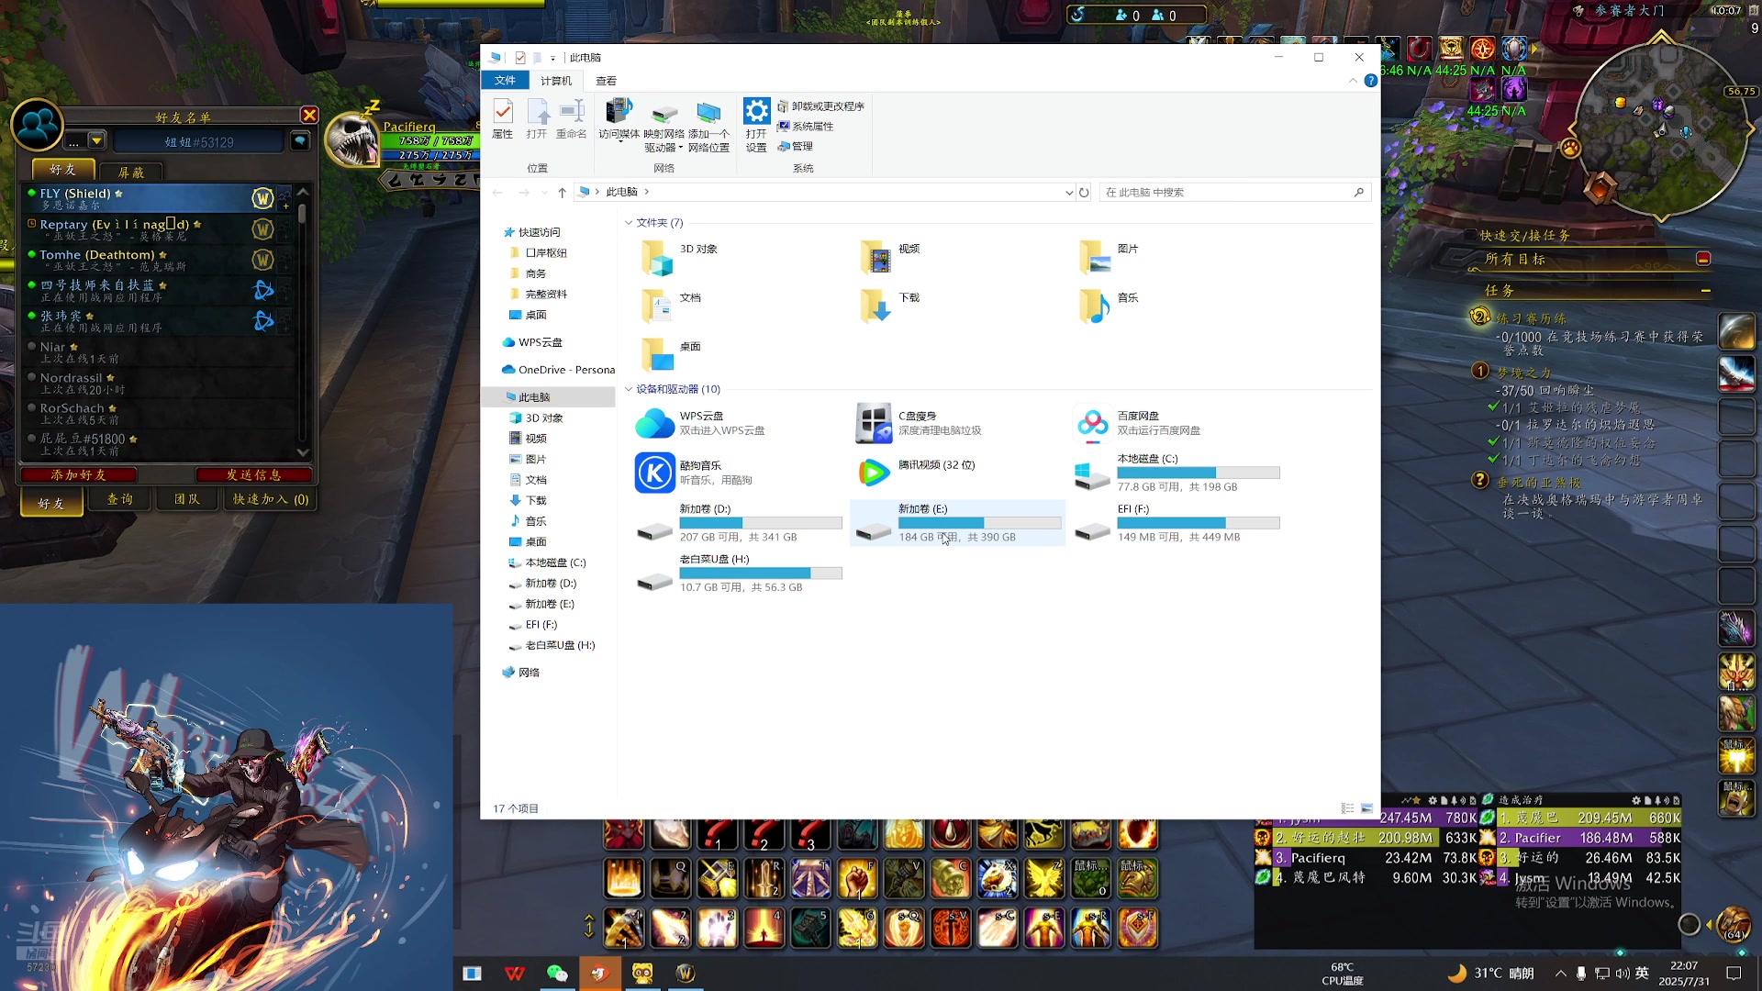Open recent locations dropdown arrow
The width and height of the screenshot is (1762, 991).
click(x=544, y=193)
